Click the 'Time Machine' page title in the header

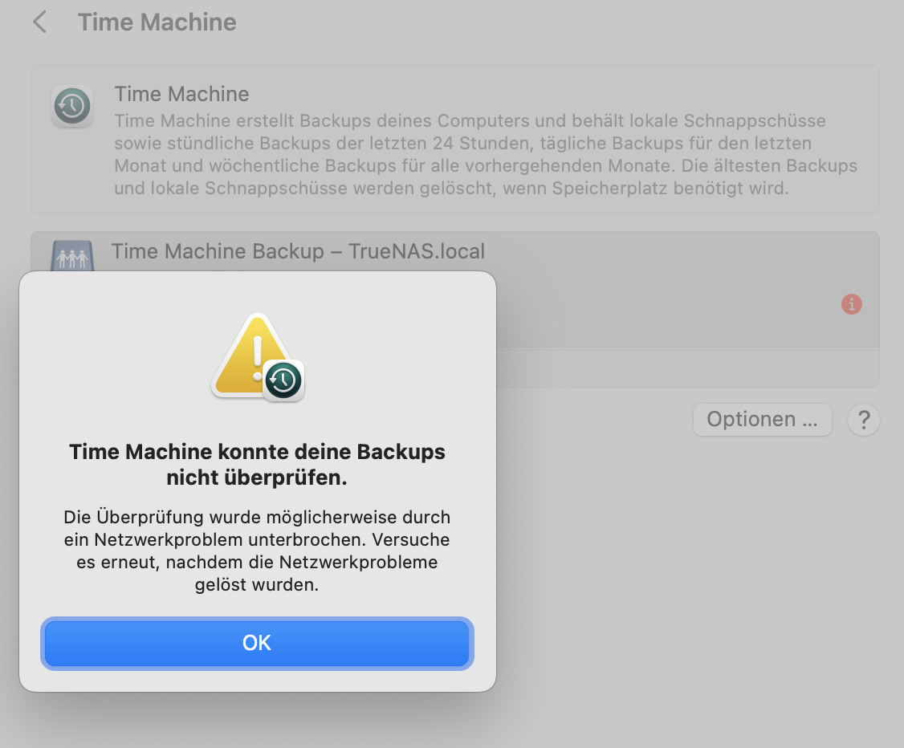pyautogui.click(x=157, y=22)
